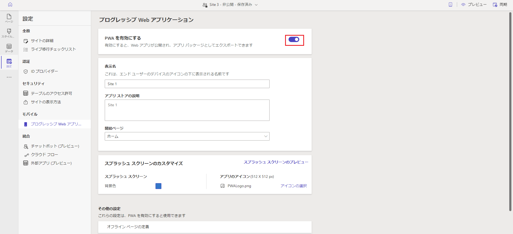The height and width of the screenshot is (234, 513).
Task: Click the テーブルのアクセス許可 table icon
Action: pyautogui.click(x=26, y=93)
